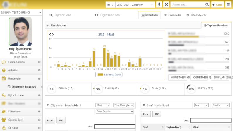Click Ara field under Sınıf İstatistikleri

pyautogui.click(x=211, y=120)
